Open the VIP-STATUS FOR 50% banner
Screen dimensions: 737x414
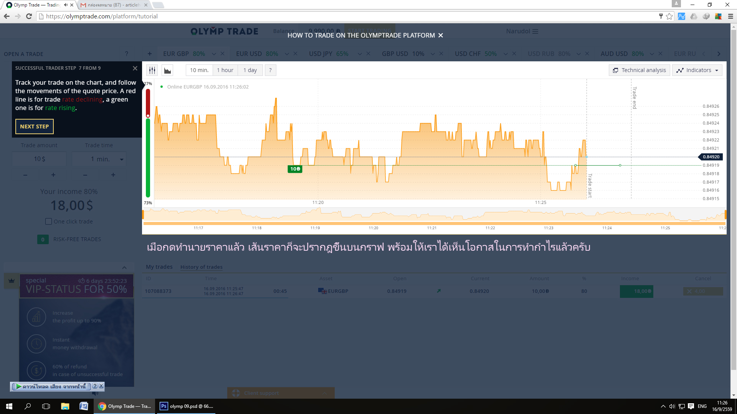click(x=76, y=286)
